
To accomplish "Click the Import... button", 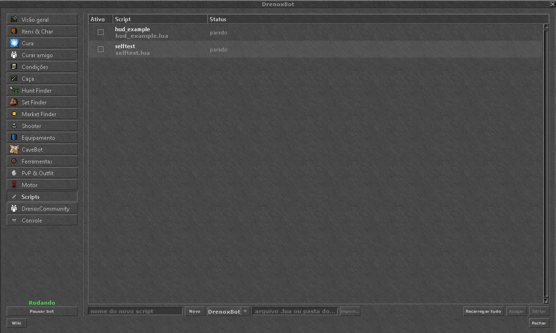I will pos(350,311).
